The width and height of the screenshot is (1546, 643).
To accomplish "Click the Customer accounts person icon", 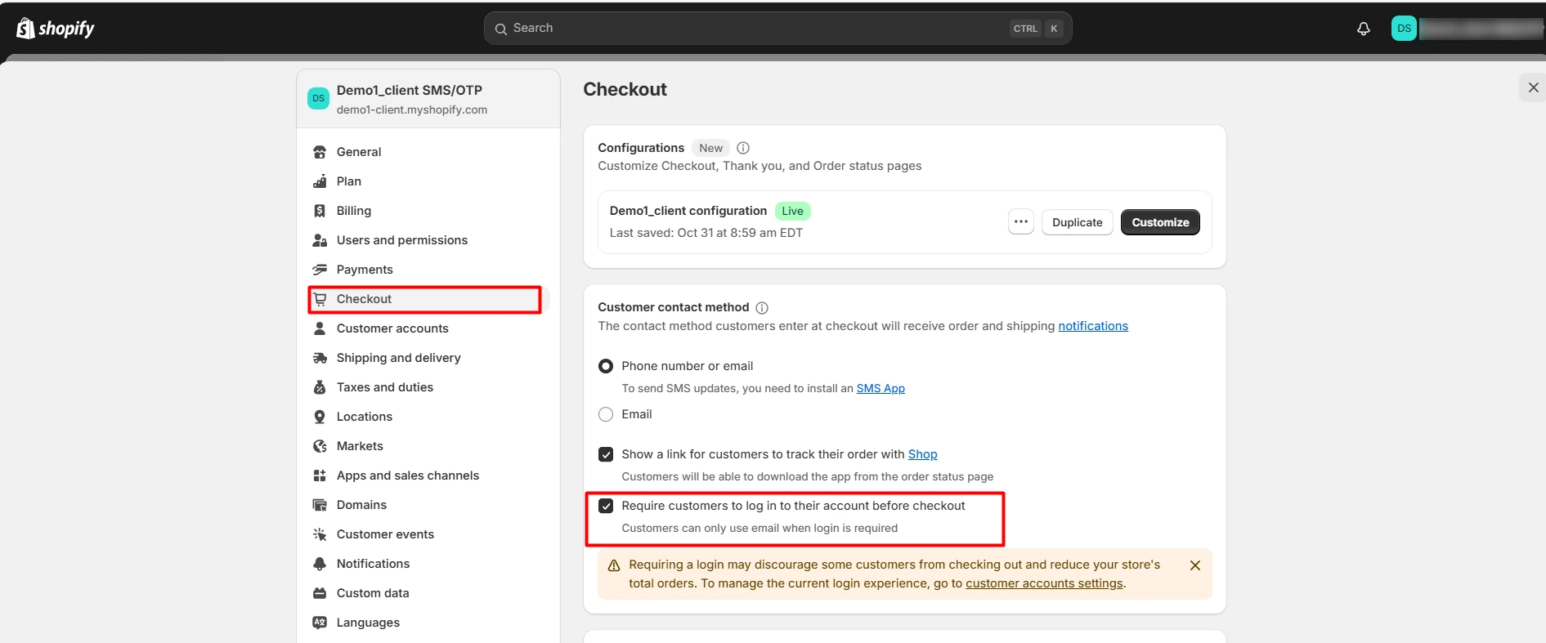I will click(320, 328).
